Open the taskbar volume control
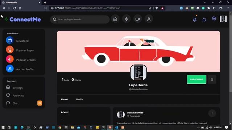 click(210, 127)
